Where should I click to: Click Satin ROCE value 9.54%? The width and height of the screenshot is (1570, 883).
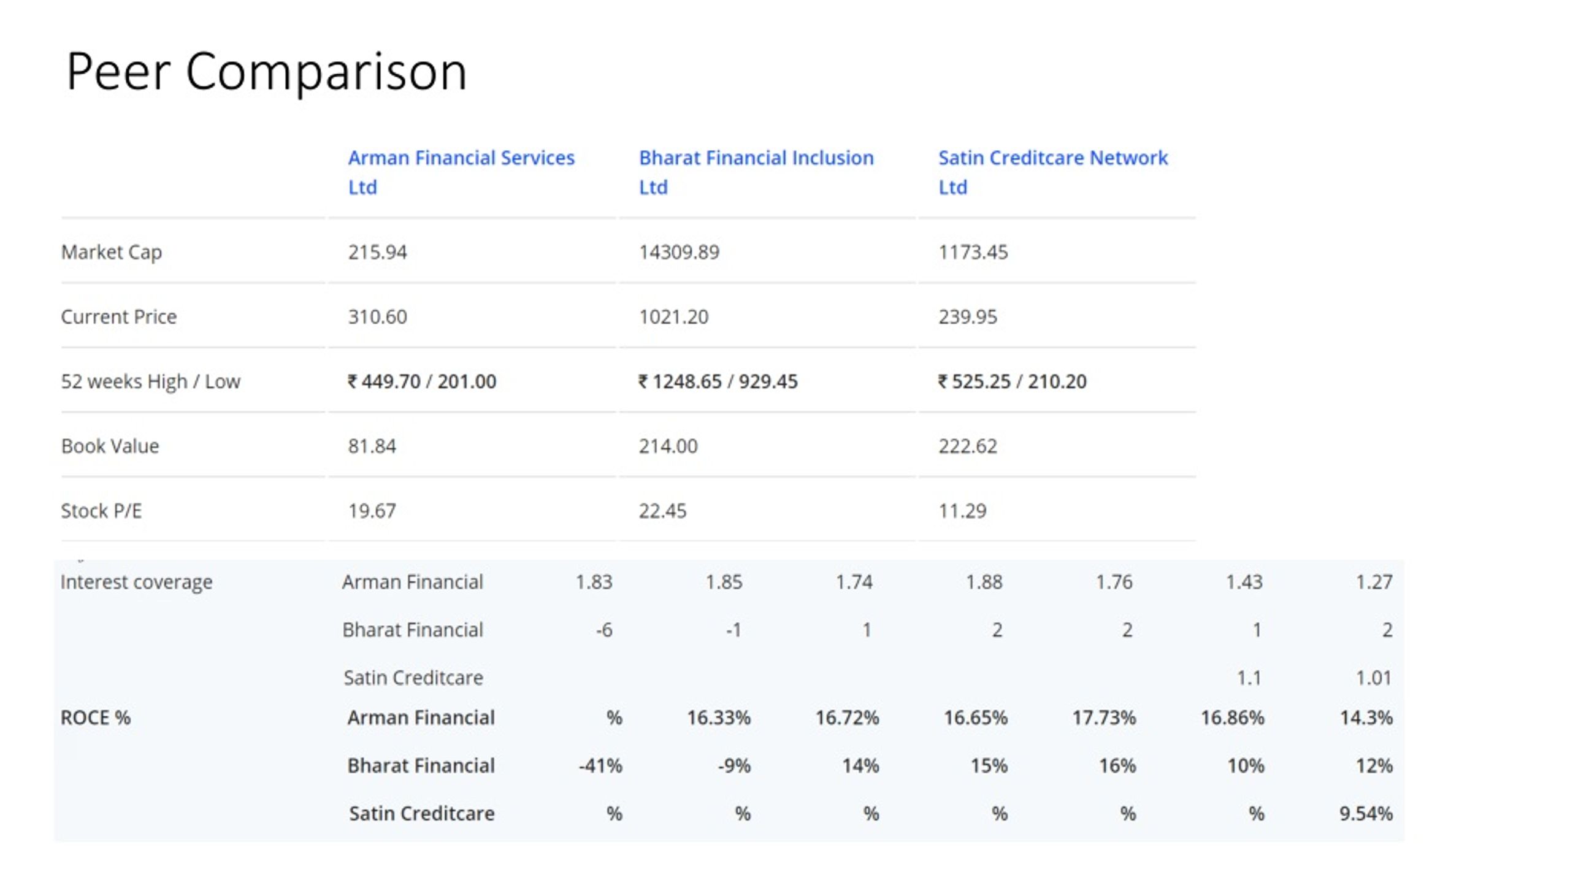pos(1366,814)
